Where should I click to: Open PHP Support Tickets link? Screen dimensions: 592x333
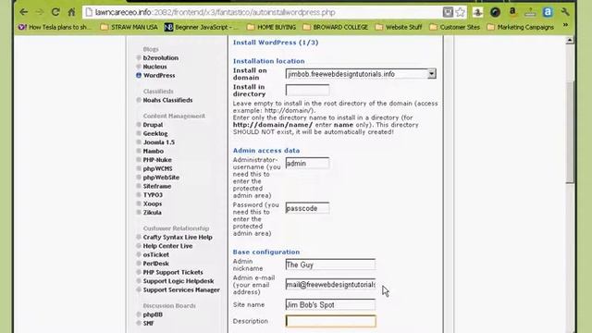(173, 272)
